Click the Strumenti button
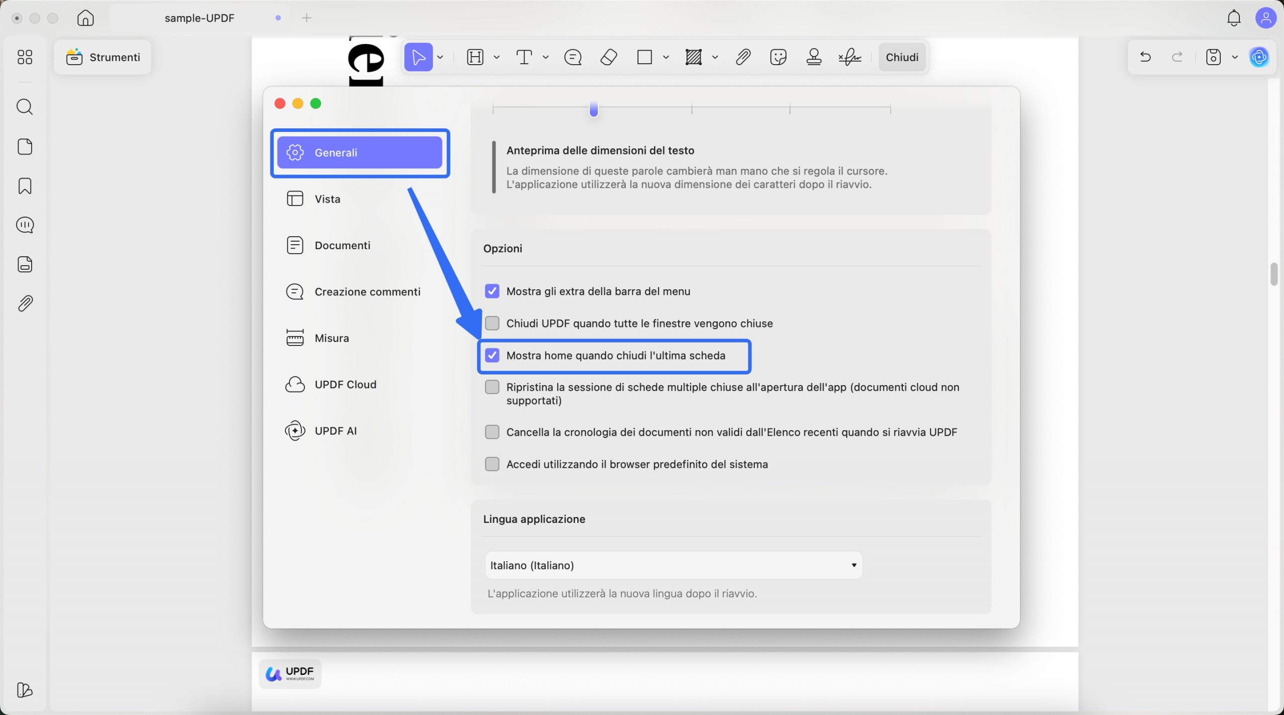 tap(103, 57)
